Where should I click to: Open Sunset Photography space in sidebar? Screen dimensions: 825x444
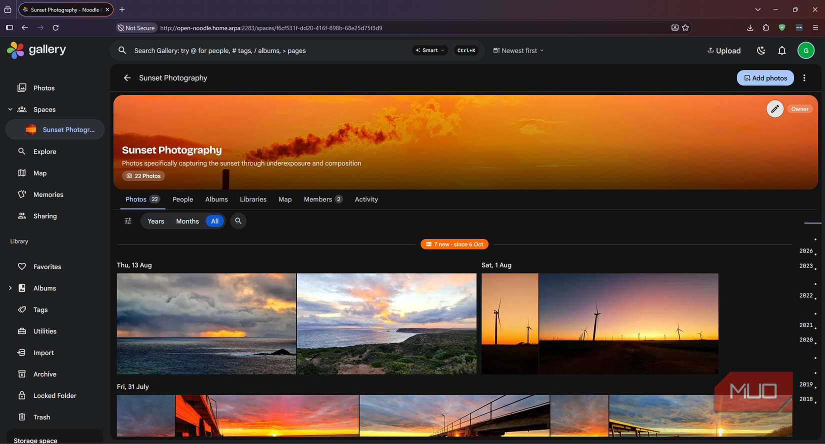[x=55, y=129]
